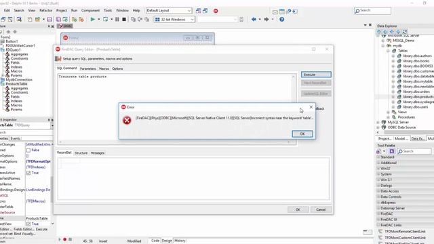Expand the ODBC Data Source node

click(x=378, y=127)
